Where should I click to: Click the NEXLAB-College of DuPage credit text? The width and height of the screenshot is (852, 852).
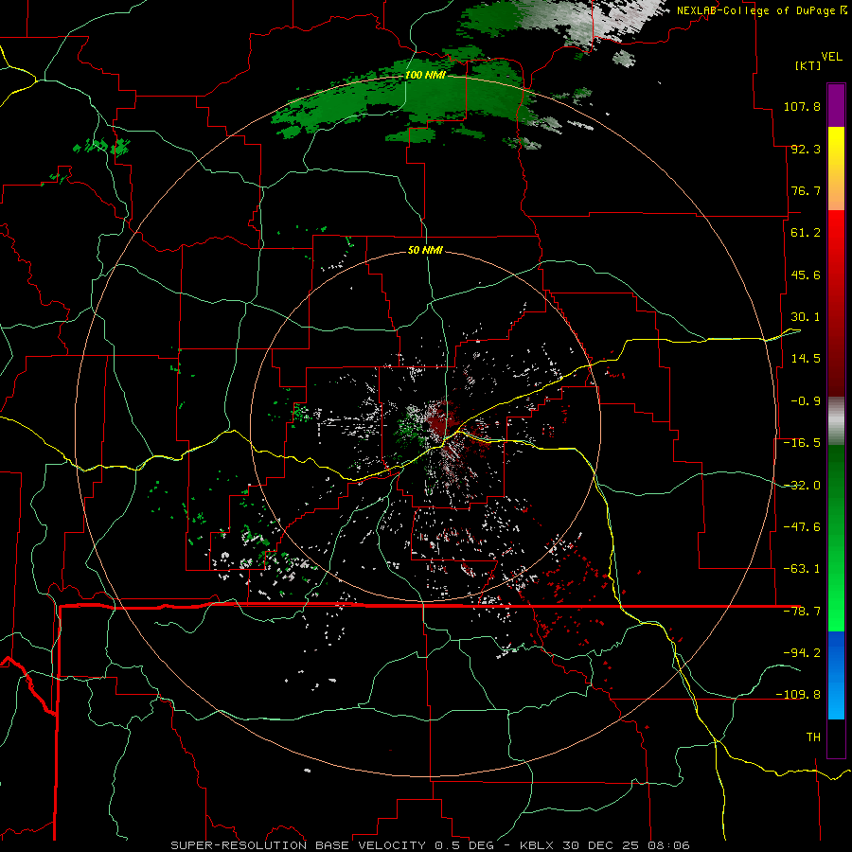tap(762, 10)
